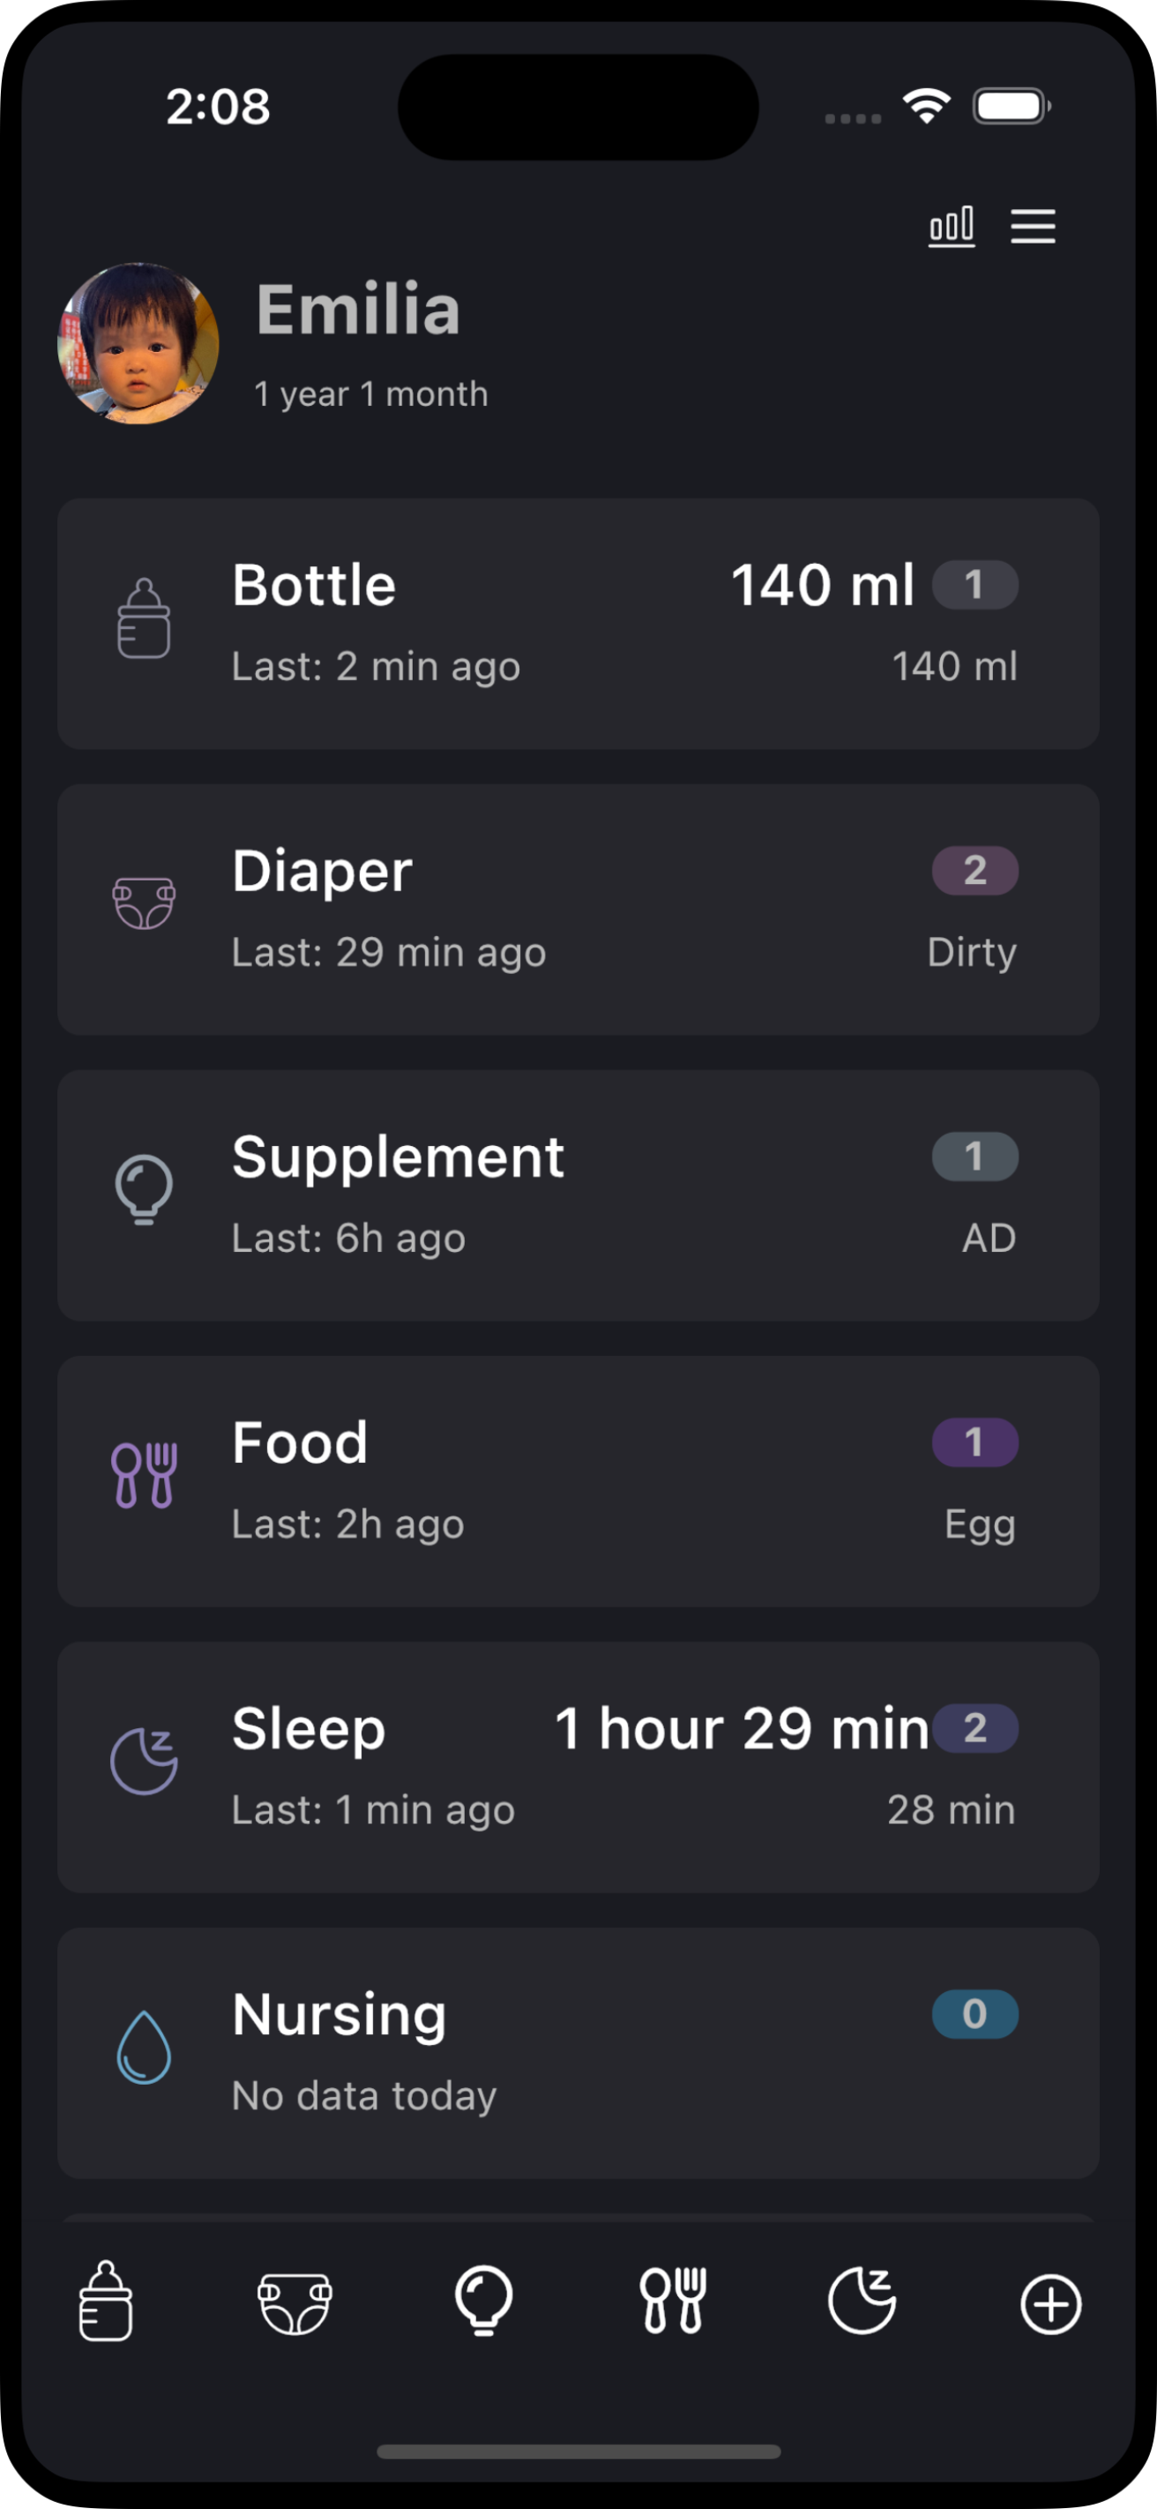This screenshot has width=1157, height=2509.
Task: Tap the sleep moon icon in bottom toolbar
Action: (x=862, y=2302)
